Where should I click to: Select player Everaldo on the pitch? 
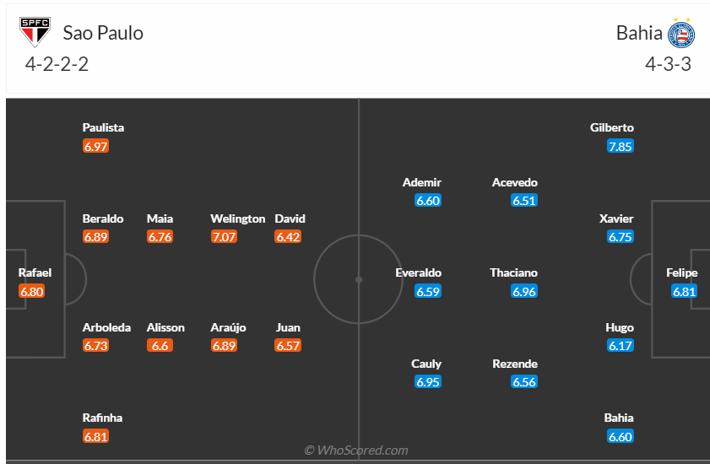click(419, 272)
